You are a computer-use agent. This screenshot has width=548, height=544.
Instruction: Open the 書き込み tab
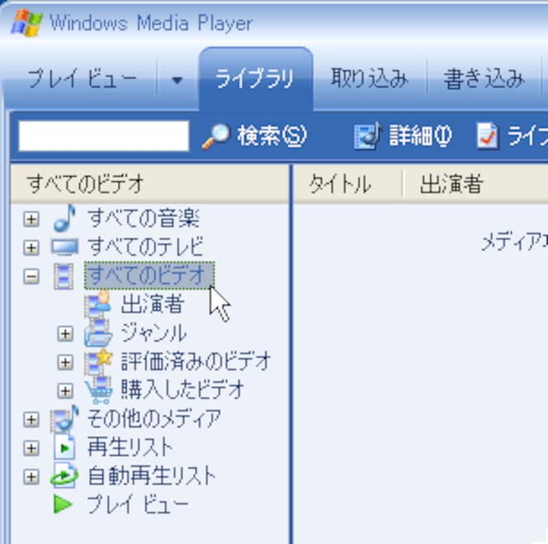[484, 79]
